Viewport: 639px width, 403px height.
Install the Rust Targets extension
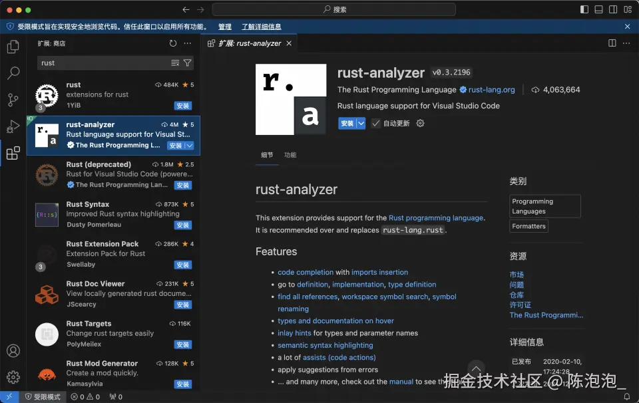[183, 344]
